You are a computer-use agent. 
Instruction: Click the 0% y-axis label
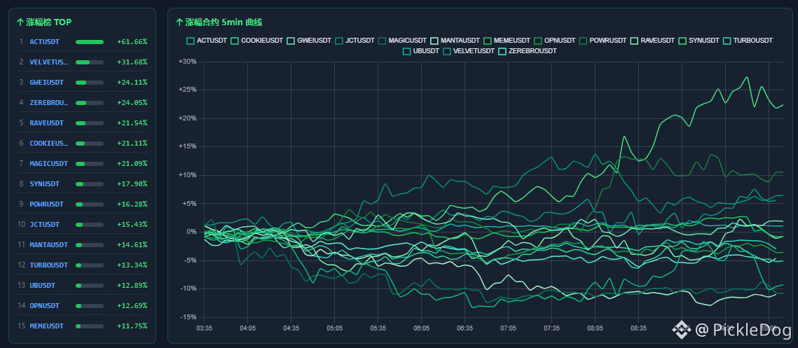[191, 232]
